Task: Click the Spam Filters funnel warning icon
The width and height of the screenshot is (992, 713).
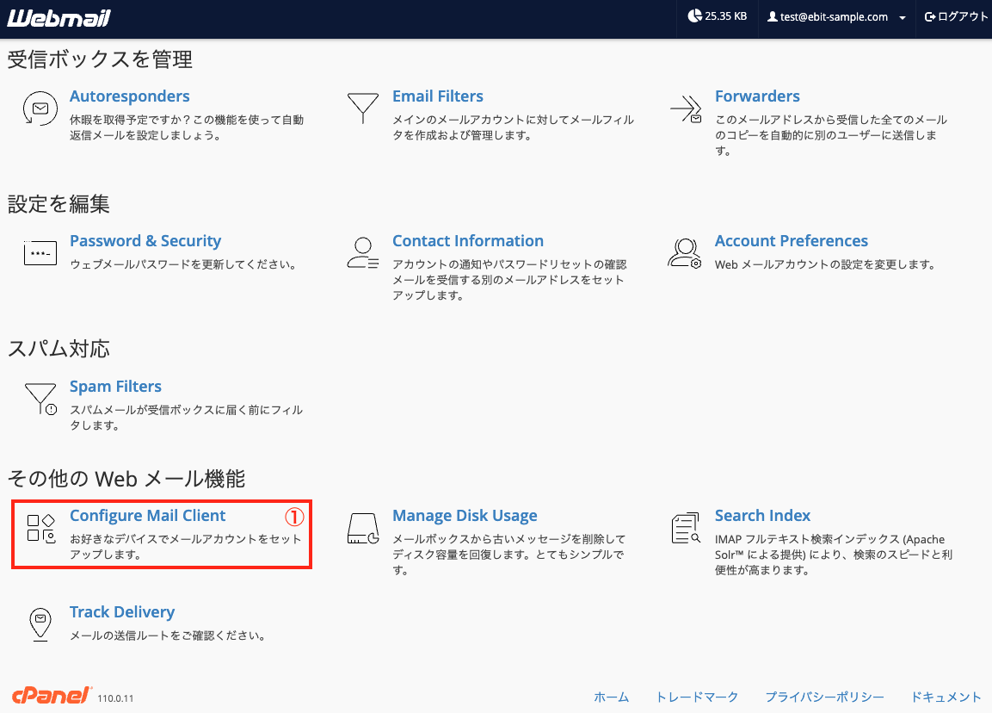Action: coord(40,399)
